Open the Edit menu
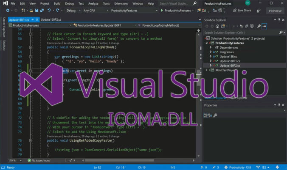 click(x=23, y=3)
